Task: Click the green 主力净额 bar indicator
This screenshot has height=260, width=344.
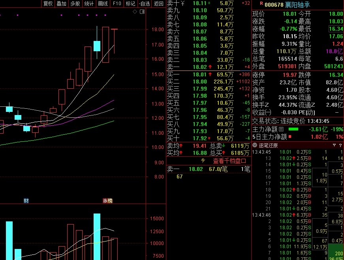Action: (x=293, y=129)
